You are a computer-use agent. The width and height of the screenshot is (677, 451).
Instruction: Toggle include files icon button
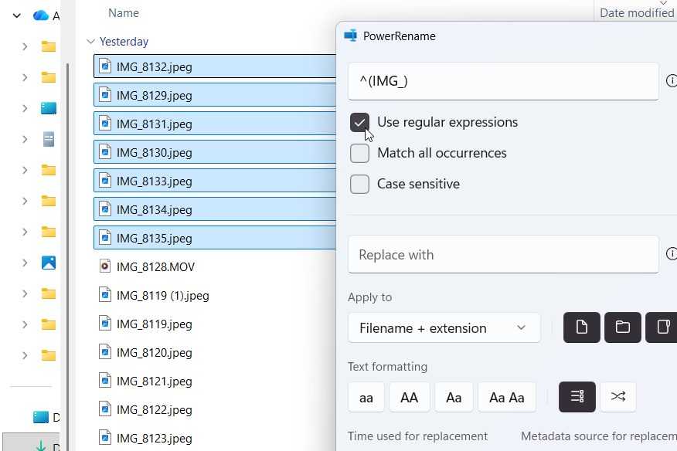(x=582, y=327)
